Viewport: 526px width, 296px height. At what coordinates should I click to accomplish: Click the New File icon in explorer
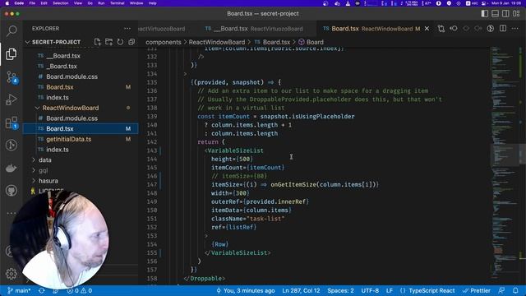pyautogui.click(x=97, y=42)
